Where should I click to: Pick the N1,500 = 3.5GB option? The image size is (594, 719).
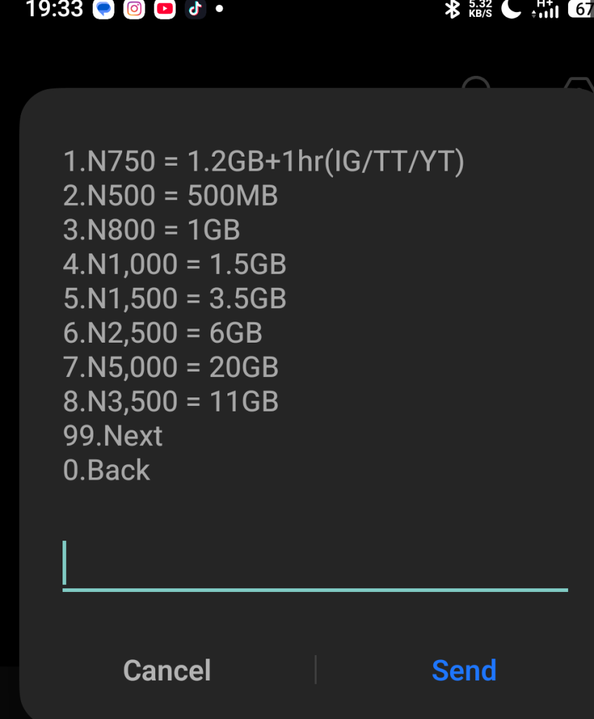point(175,299)
